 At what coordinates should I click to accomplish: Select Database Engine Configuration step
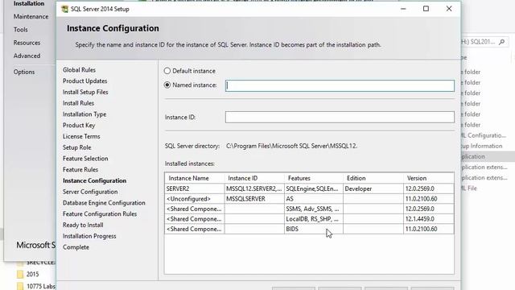(x=104, y=203)
